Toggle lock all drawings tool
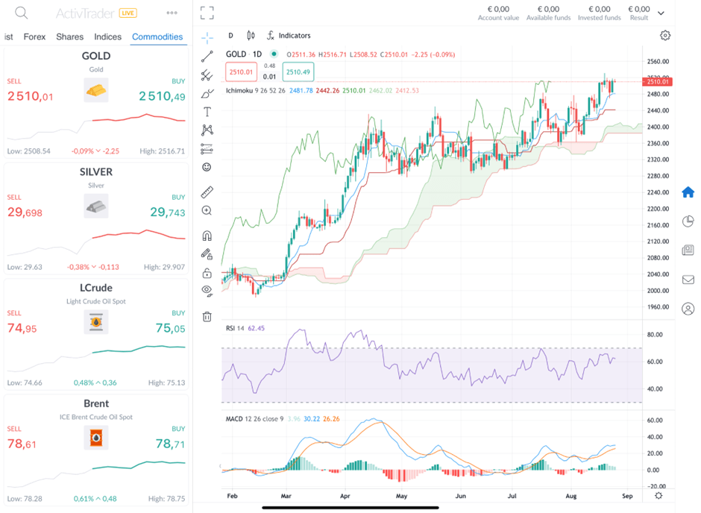This screenshot has width=701, height=513. [x=207, y=273]
